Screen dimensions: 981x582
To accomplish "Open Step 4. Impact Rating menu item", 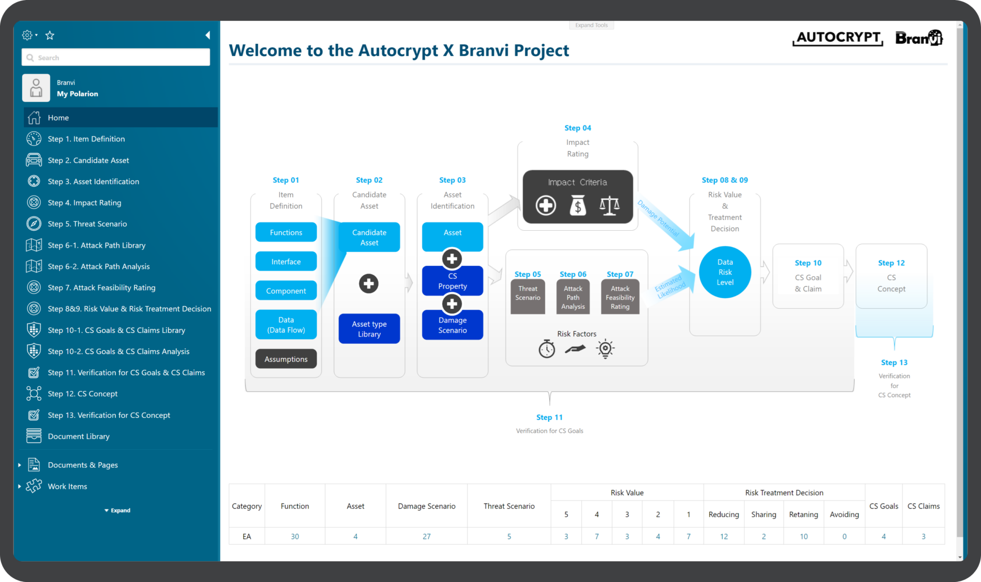I will [x=84, y=203].
